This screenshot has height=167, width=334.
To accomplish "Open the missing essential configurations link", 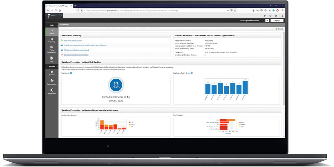I will pos(76,55).
